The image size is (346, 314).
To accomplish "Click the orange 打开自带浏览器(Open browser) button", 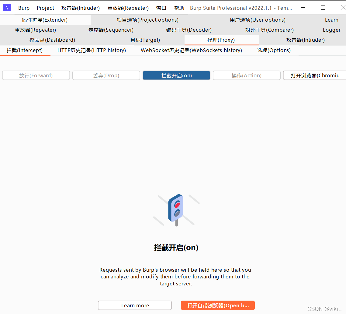I will point(218,305).
